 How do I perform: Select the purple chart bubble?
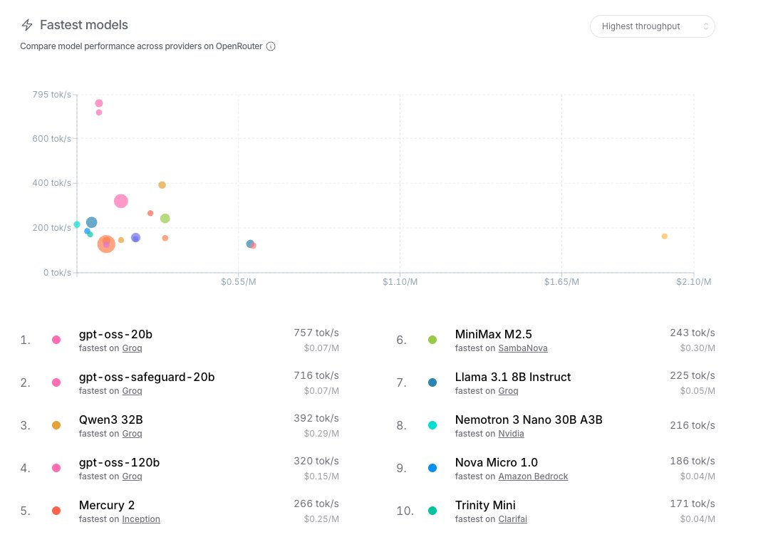pyautogui.click(x=135, y=238)
